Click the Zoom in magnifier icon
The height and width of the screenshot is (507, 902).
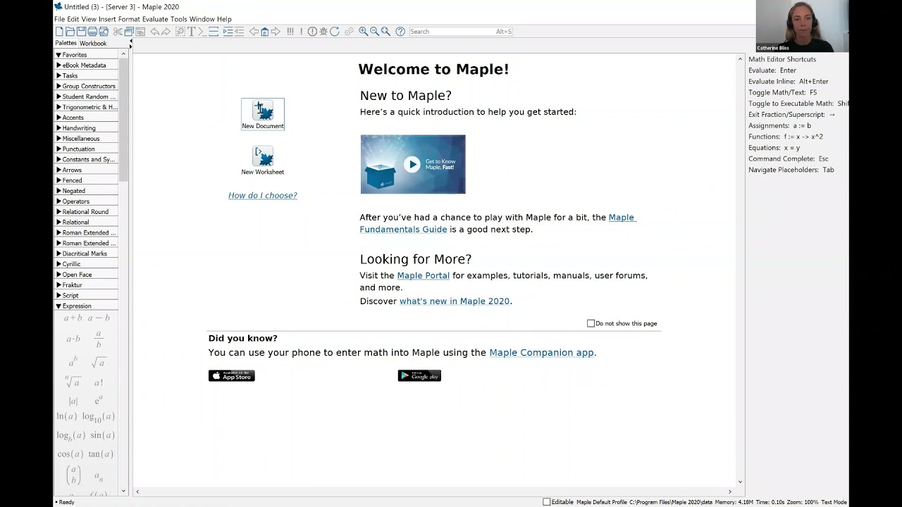[363, 32]
